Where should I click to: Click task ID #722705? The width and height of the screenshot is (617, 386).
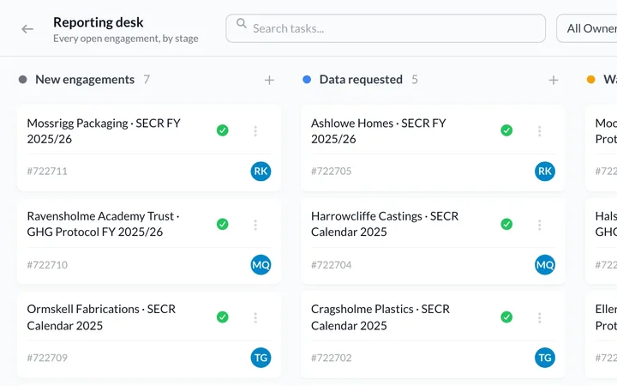tap(332, 172)
